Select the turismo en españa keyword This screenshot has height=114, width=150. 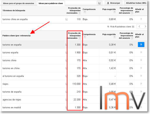(x=12, y=45)
